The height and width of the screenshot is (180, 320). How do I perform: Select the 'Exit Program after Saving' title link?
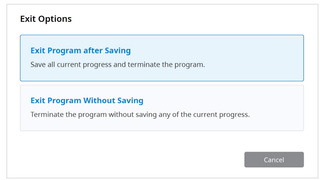click(x=80, y=51)
